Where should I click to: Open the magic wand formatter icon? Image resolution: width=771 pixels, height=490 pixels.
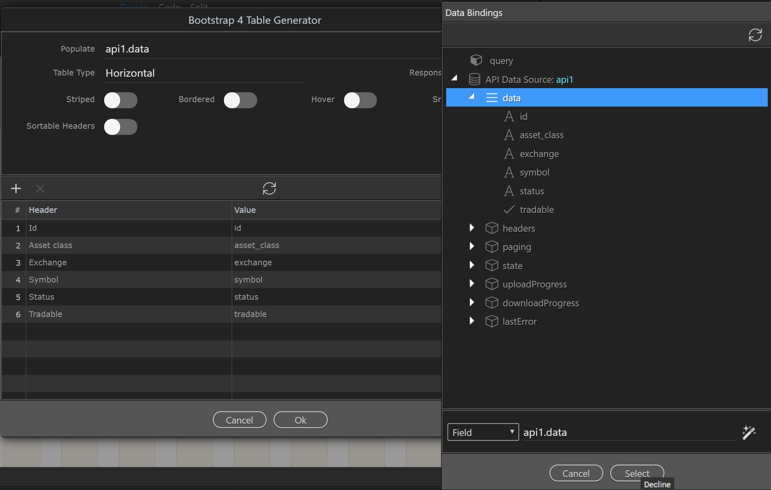748,432
